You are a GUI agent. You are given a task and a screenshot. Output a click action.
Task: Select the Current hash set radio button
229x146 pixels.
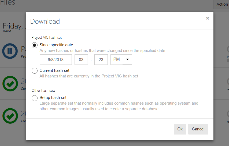[x=35, y=71]
